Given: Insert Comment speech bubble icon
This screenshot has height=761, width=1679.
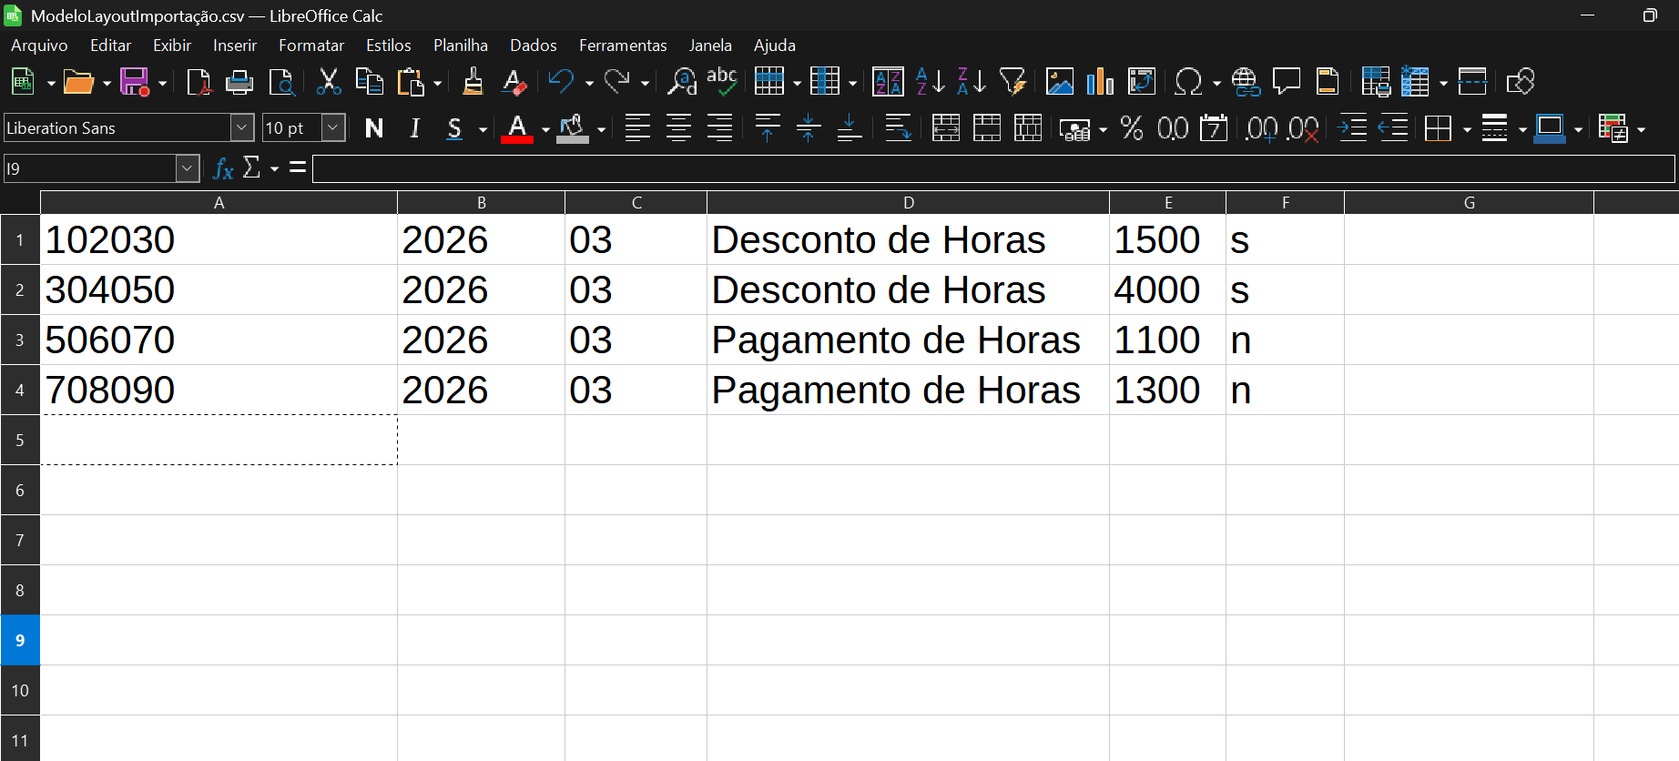Looking at the screenshot, I should pyautogui.click(x=1287, y=82).
